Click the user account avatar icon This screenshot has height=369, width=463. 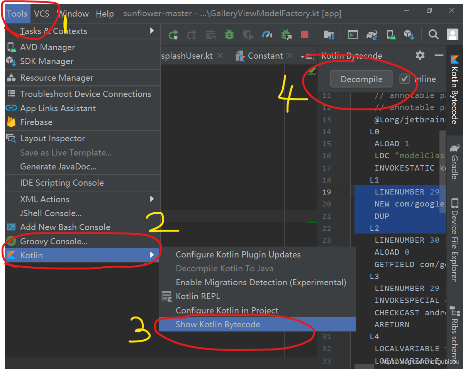pyautogui.click(x=452, y=34)
